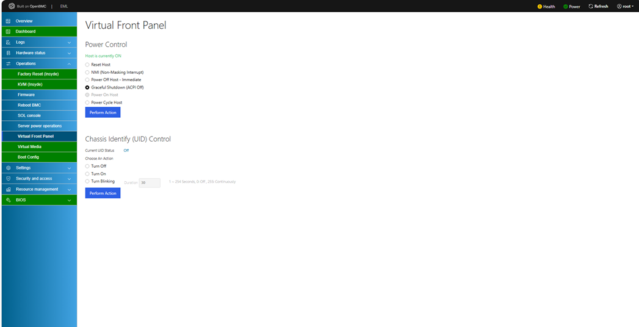Screen dimensions: 639x327
Task: Expand the Logs sidebar section
Action: (69, 42)
